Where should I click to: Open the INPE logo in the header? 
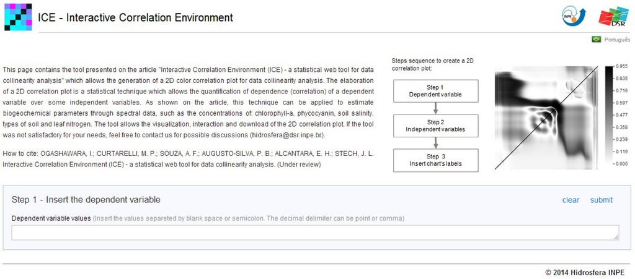tap(574, 16)
